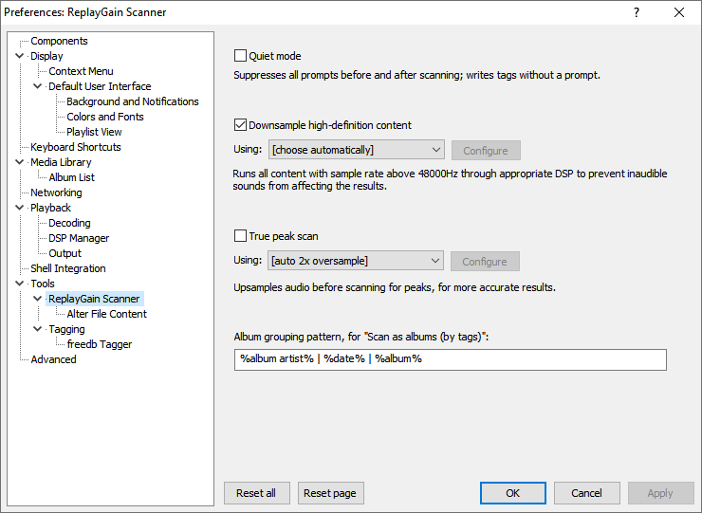Open the auto 2x oversample dropdown
This screenshot has height=513, width=702.
(x=356, y=261)
